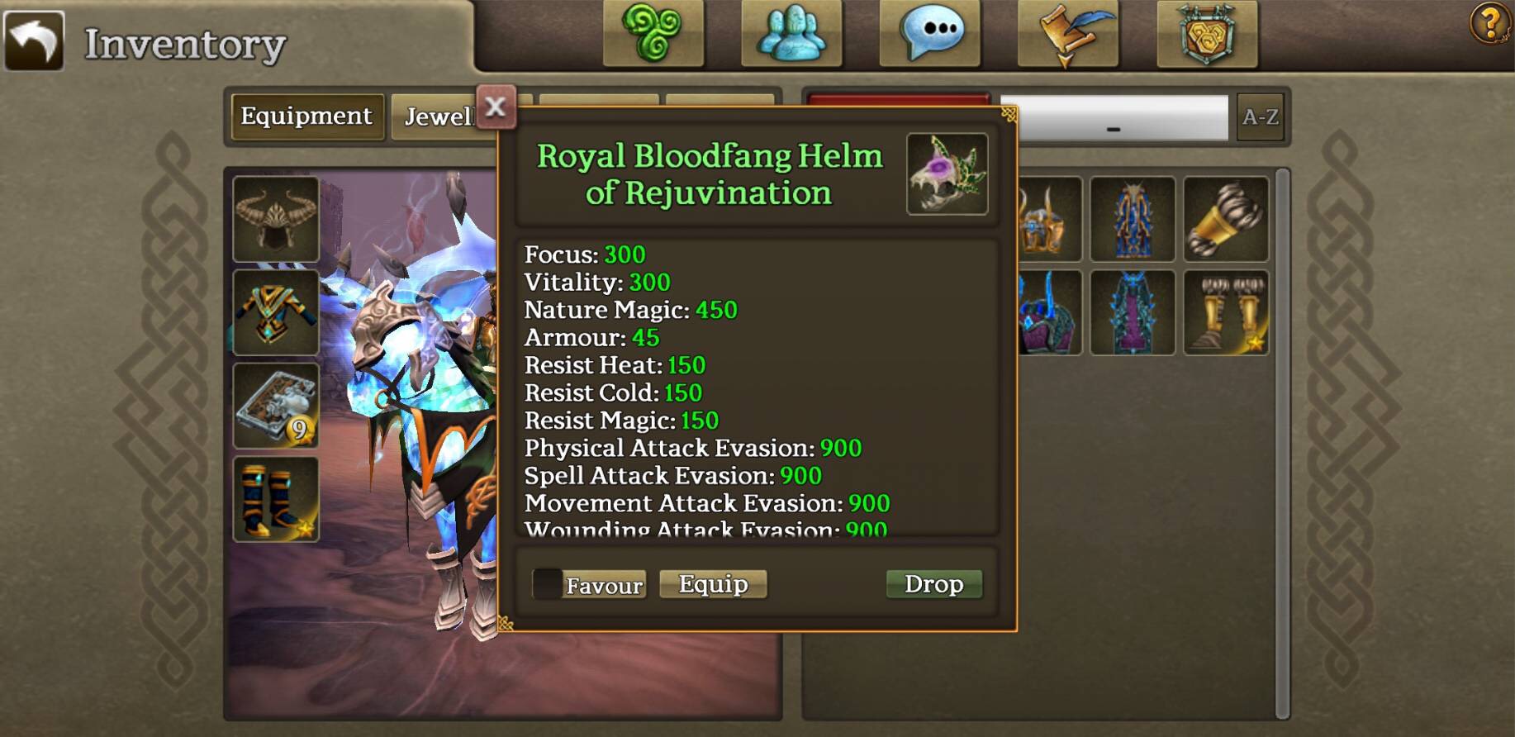This screenshot has width=1515, height=737.
Task: Close the item details popup
Action: [x=496, y=107]
